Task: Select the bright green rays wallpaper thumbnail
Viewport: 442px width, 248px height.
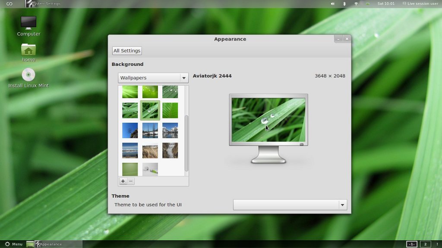Action: [130, 92]
